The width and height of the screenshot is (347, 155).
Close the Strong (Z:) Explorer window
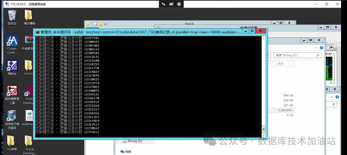tap(319, 40)
